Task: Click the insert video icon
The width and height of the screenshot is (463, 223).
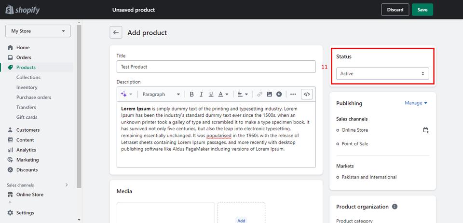Action: point(279,94)
